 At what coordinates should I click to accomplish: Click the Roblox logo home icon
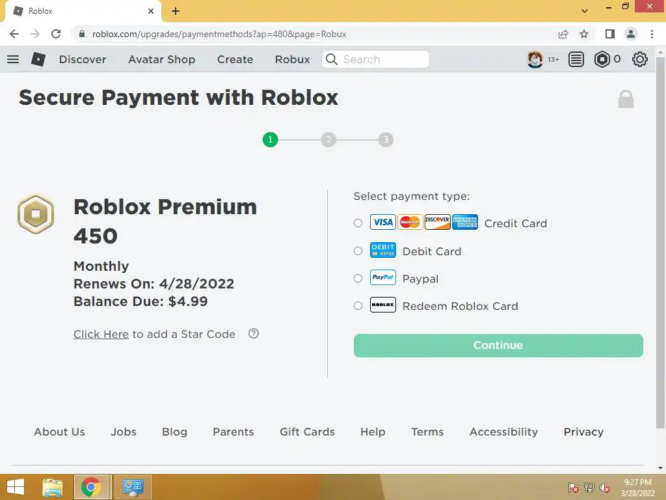[x=38, y=59]
